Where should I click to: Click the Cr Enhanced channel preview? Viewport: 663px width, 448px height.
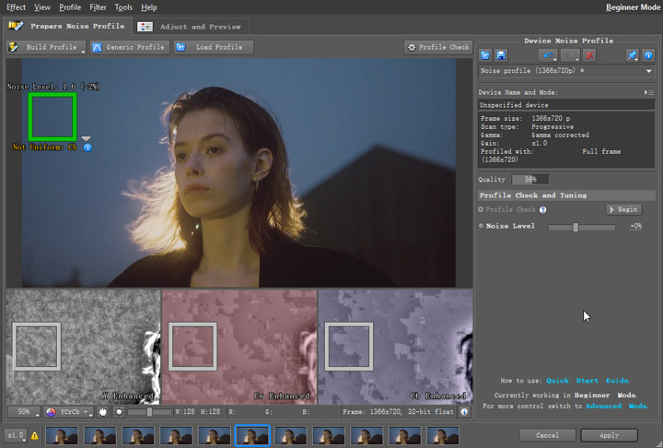click(x=239, y=347)
